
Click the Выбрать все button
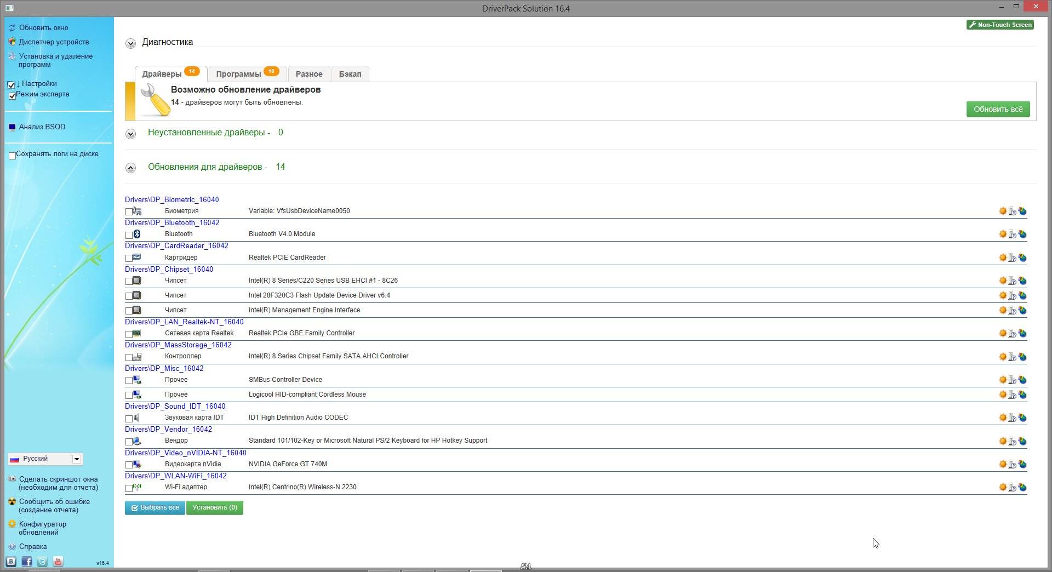pos(155,507)
